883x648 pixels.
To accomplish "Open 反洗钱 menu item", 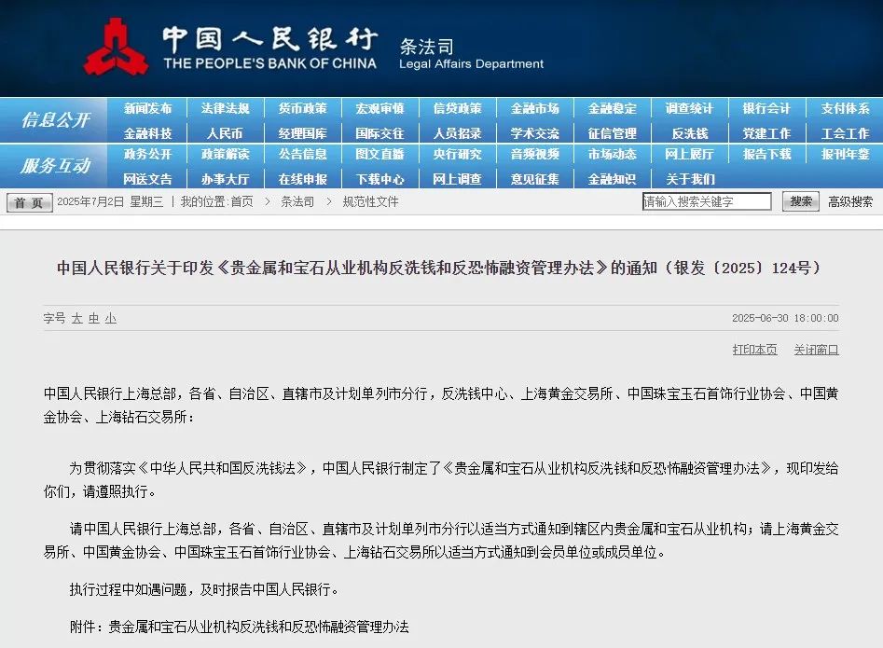I will (x=689, y=133).
